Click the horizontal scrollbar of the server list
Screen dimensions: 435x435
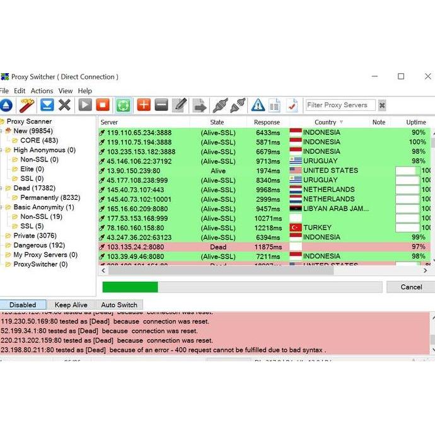point(221,270)
